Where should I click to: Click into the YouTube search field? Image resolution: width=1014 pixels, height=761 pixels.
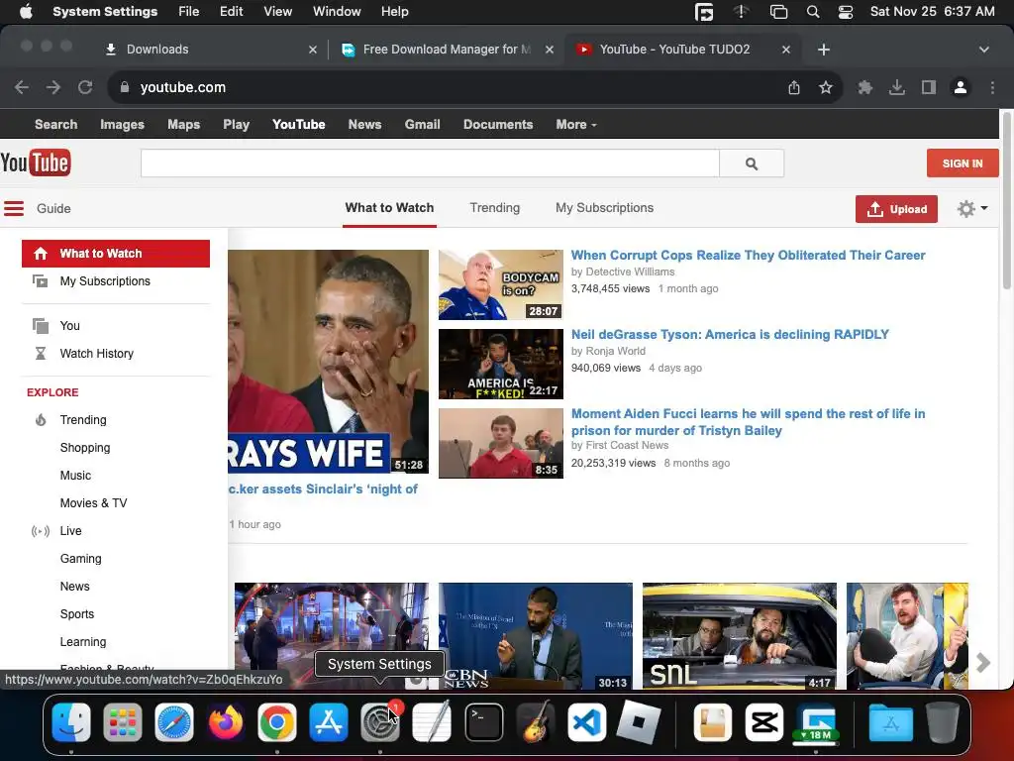pos(430,163)
